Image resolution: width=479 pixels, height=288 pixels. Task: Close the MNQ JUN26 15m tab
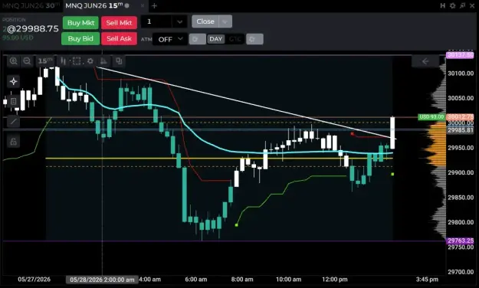coord(143,6)
